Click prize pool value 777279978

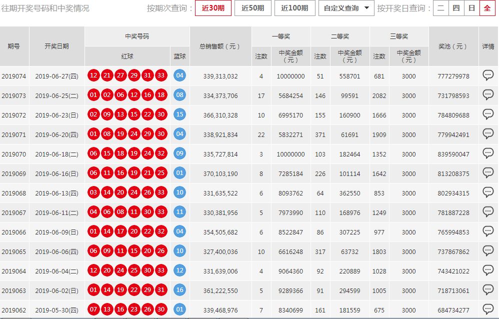coord(453,76)
